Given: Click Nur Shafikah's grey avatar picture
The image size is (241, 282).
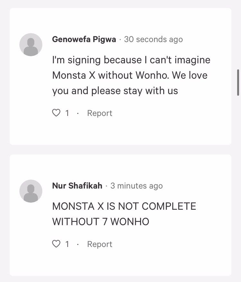Looking at the screenshot, I should click(x=31, y=191).
